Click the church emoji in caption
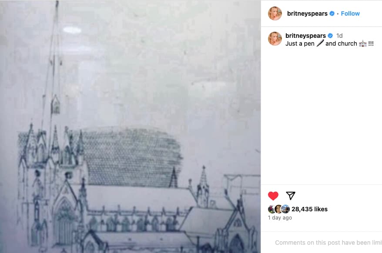Image resolution: width=382 pixels, height=253 pixels. coord(363,44)
